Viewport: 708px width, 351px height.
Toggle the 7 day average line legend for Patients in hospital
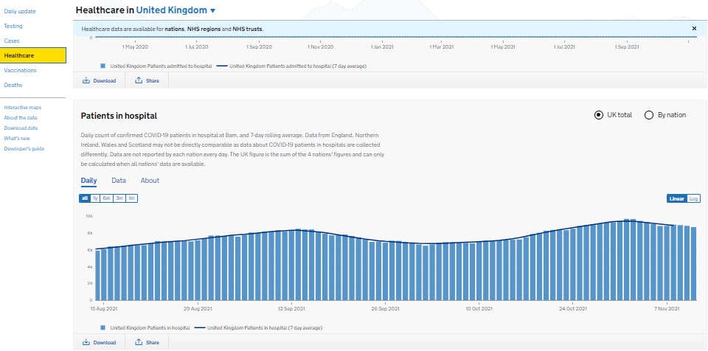pos(199,327)
